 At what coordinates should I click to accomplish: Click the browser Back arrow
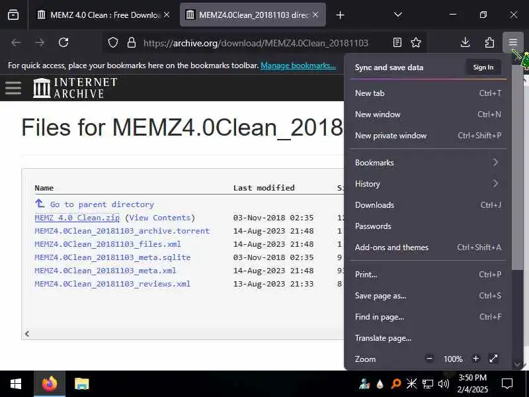tap(16, 42)
